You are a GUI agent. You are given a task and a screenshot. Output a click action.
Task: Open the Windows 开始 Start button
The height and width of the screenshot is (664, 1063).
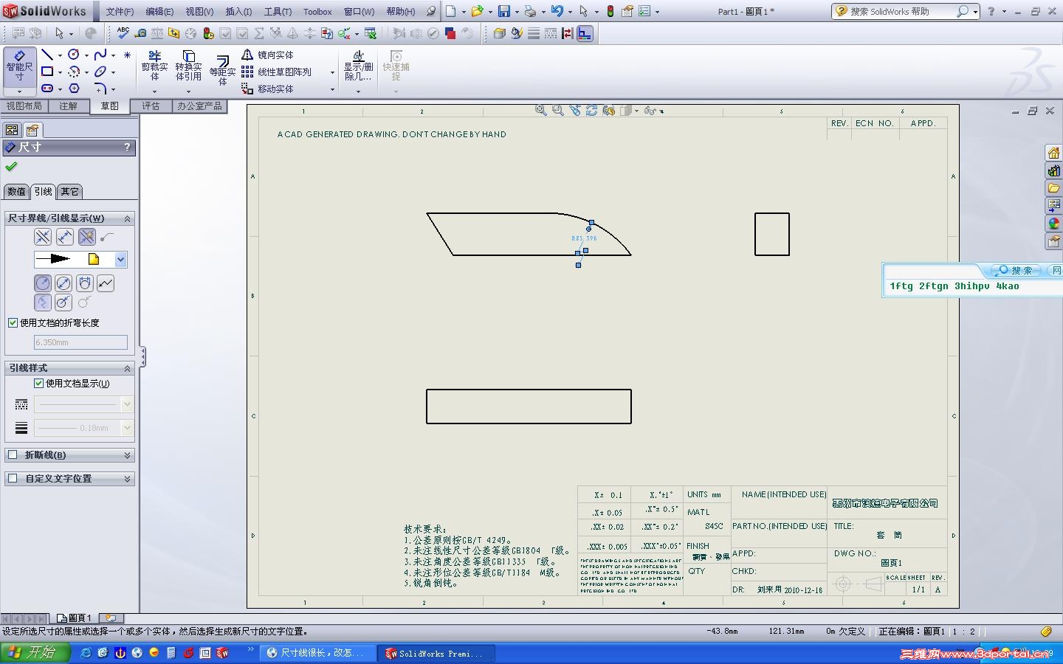click(x=35, y=652)
